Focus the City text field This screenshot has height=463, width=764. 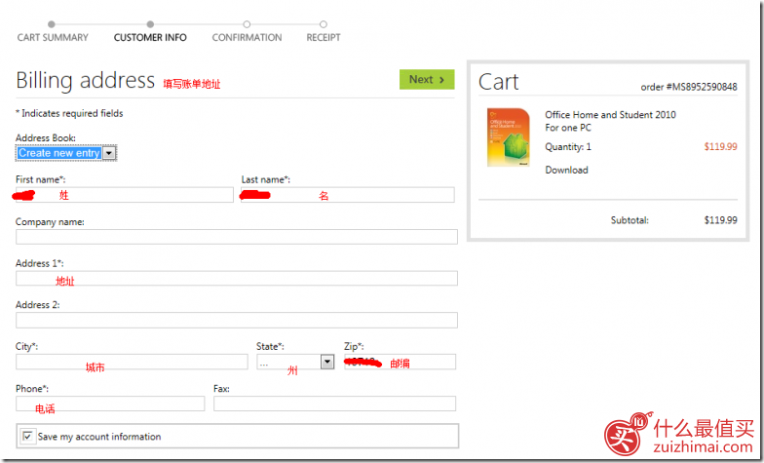pos(132,362)
